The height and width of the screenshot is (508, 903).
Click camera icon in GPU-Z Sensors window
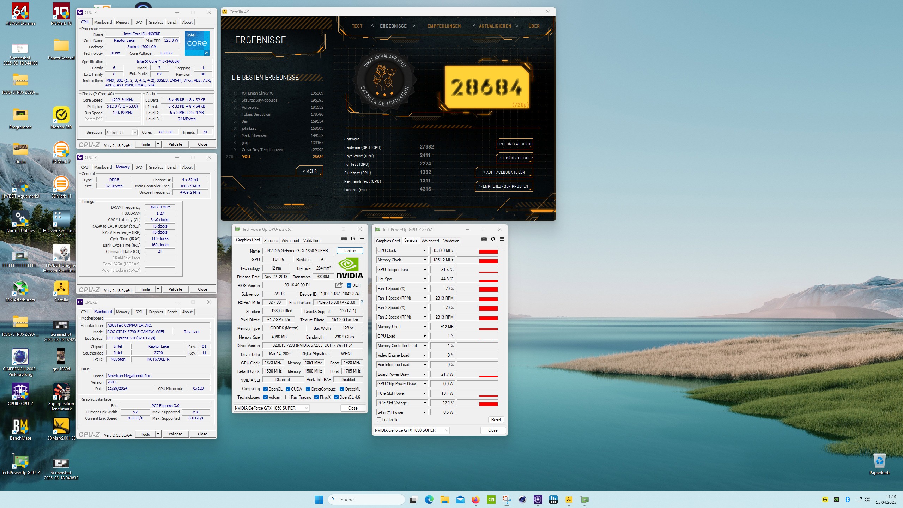click(x=484, y=239)
